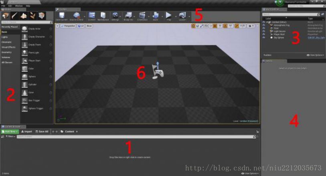
Task: Toggle visibility of Player Start in outliner
Action: coord(264,34)
